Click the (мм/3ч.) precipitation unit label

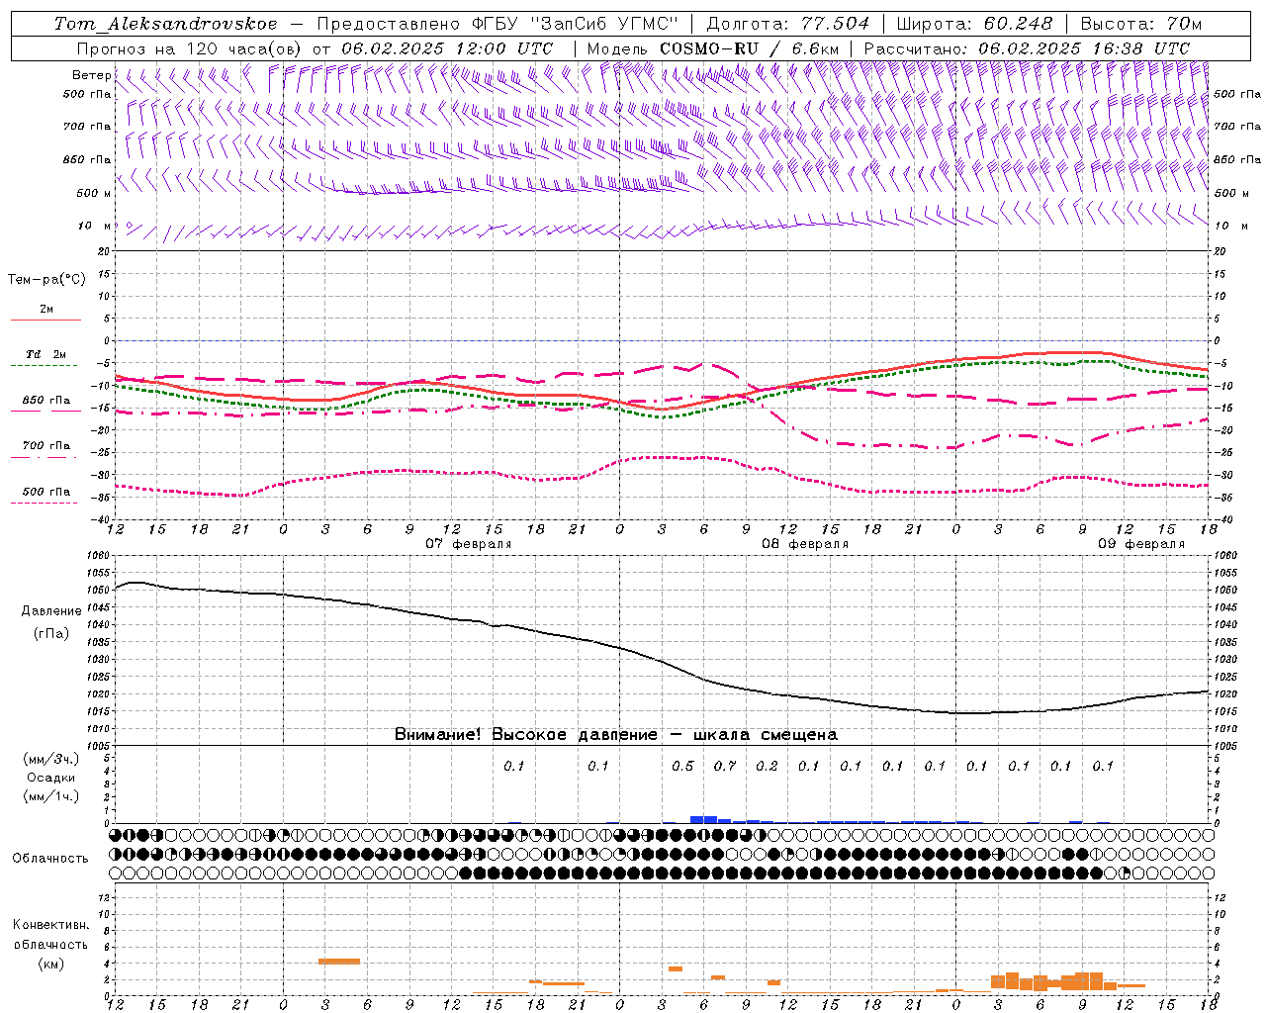tap(51, 759)
